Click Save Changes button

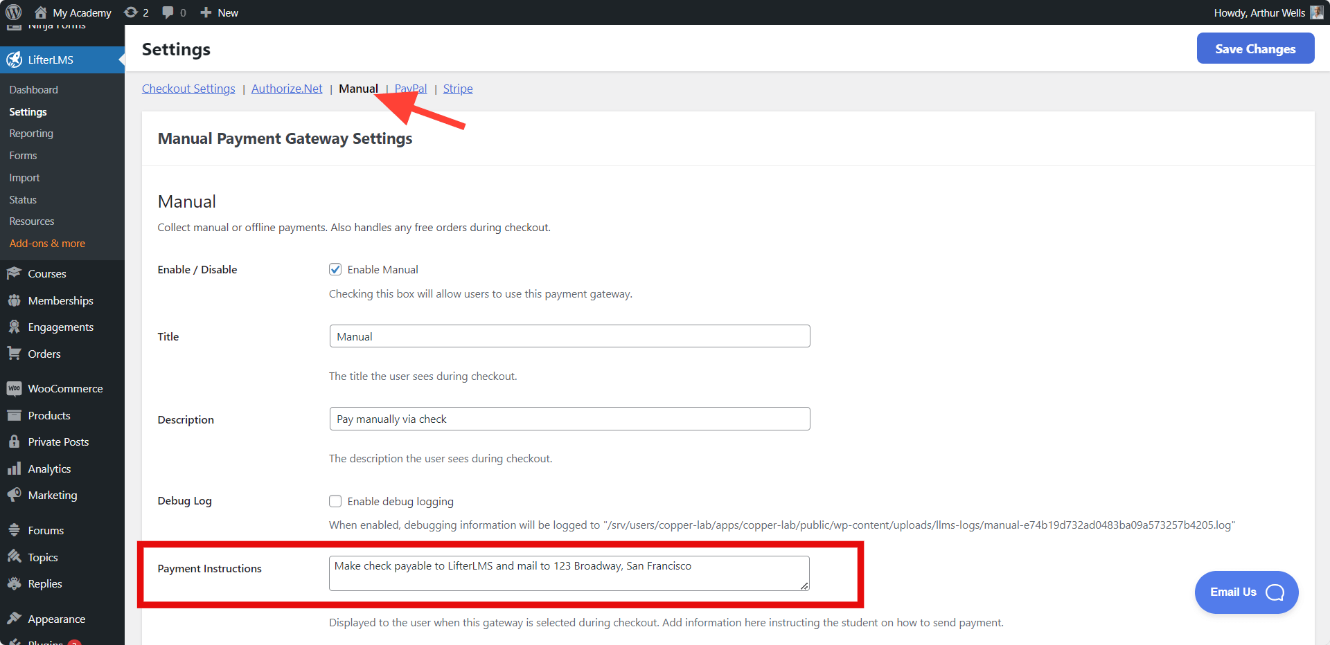pyautogui.click(x=1255, y=48)
